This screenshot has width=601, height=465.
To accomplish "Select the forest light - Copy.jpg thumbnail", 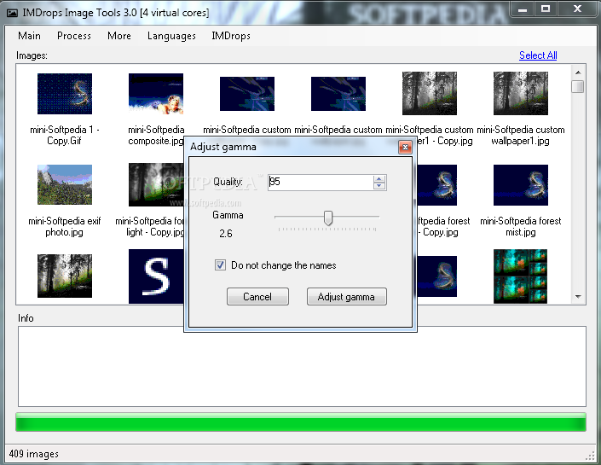I will [156, 185].
